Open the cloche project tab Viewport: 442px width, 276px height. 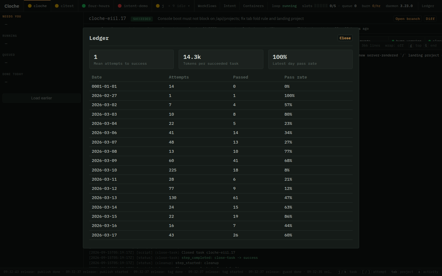pos(37,6)
